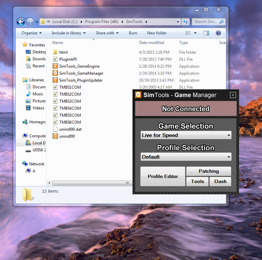Image resolution: width=262 pixels, height=260 pixels.
Task: Select the PluginAPI DLL file icon
Action: pyautogui.click(x=55, y=59)
